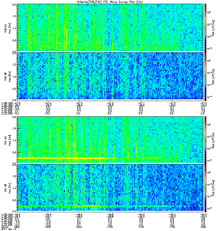This screenshot has height=231, width=217.
Task: Click the 1600 time tick label
Action: coord(17,227)
